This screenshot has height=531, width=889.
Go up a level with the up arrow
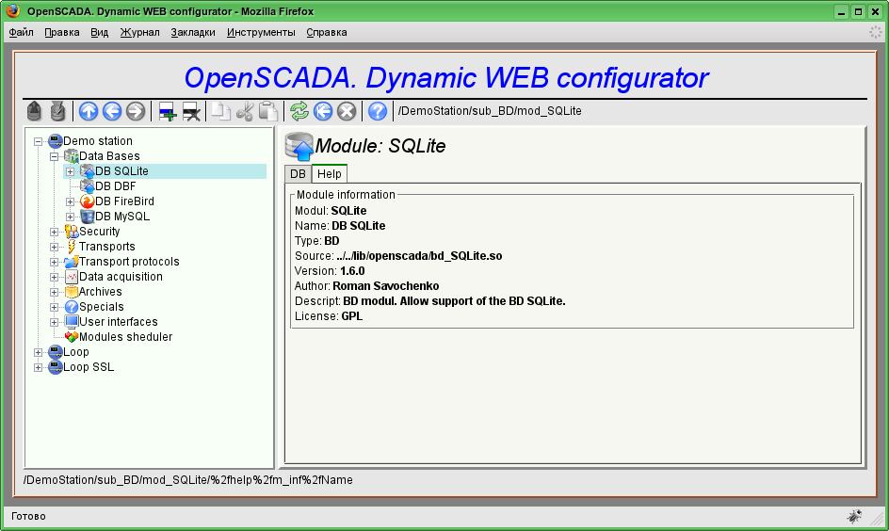pos(89,111)
